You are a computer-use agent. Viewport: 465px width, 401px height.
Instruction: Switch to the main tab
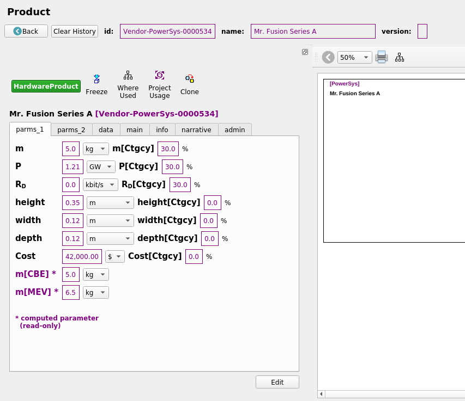coord(135,130)
